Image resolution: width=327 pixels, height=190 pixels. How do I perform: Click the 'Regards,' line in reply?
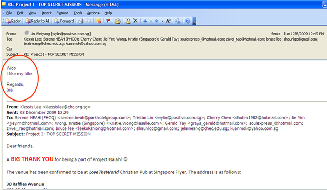(15, 85)
